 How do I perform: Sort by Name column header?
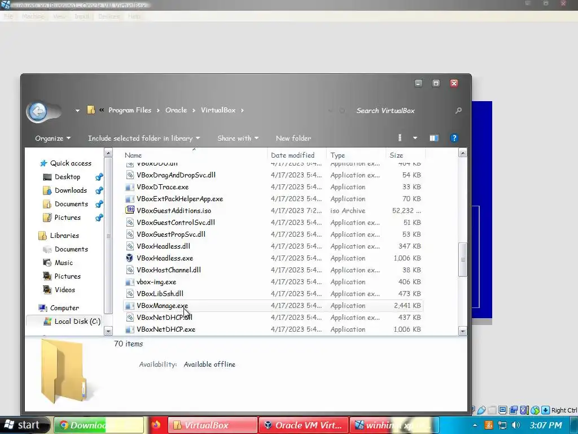coord(133,155)
